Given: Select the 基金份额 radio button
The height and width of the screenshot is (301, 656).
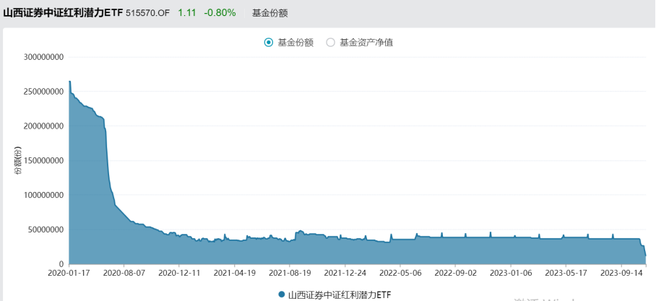Looking at the screenshot, I should click(269, 43).
